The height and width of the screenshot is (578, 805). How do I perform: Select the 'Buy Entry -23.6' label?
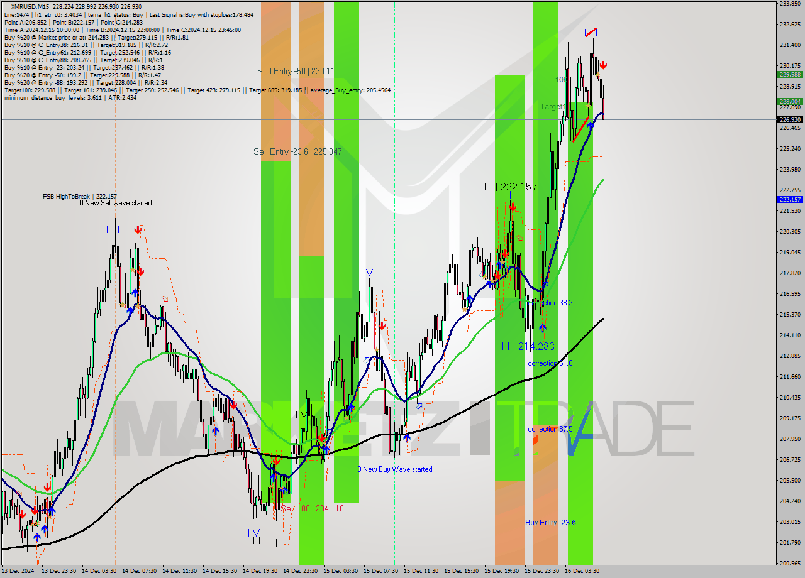coord(550,523)
